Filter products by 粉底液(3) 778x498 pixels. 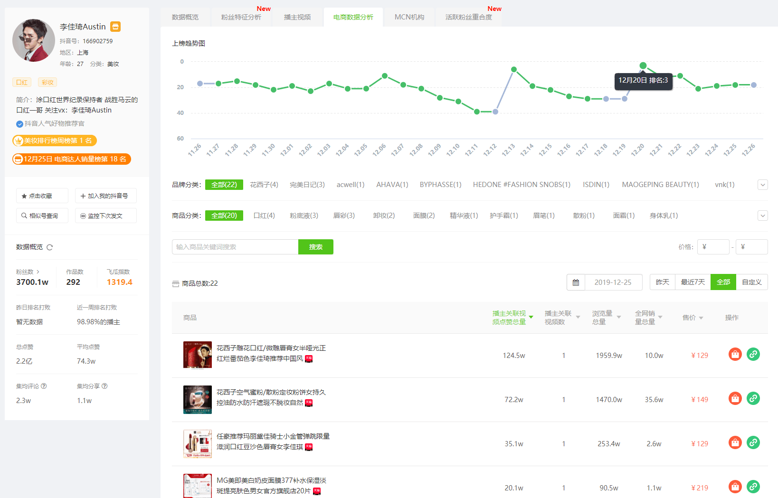[304, 216]
